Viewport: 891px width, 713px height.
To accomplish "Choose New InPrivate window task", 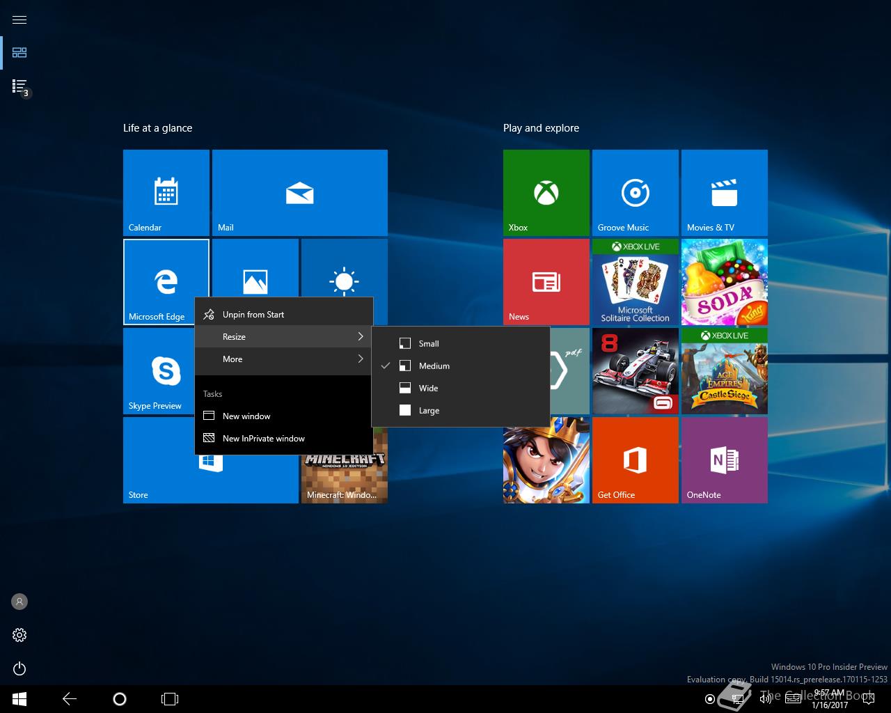I will point(284,438).
